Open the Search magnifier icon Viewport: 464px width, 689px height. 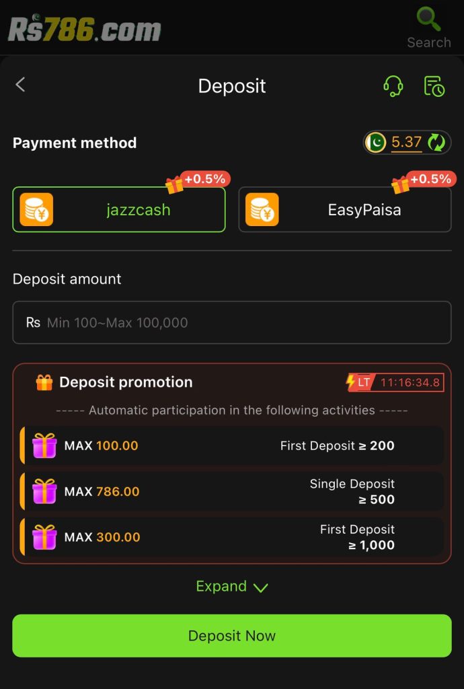point(428,20)
